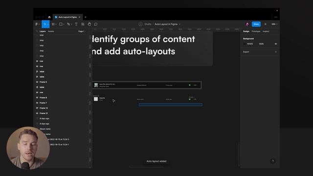Select the Frame 6 layer

tap(43, 98)
